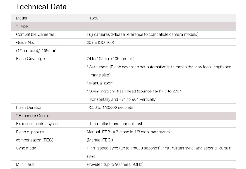Select the Flash Duration label
The height and width of the screenshot is (169, 246).
29,107
